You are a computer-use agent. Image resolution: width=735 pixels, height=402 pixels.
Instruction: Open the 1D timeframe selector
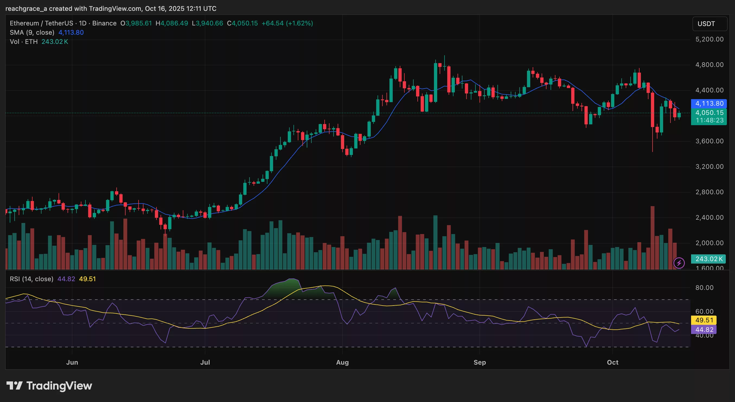point(83,23)
